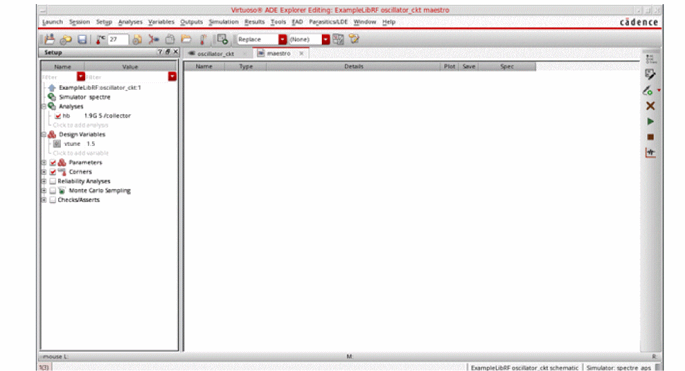
Task: Click the model libraries icon after temperature field
Action: click(137, 39)
